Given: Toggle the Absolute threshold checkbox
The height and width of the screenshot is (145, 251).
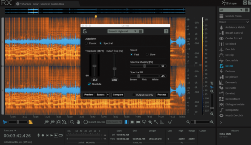Looking at the screenshot, I should [x=89, y=84].
